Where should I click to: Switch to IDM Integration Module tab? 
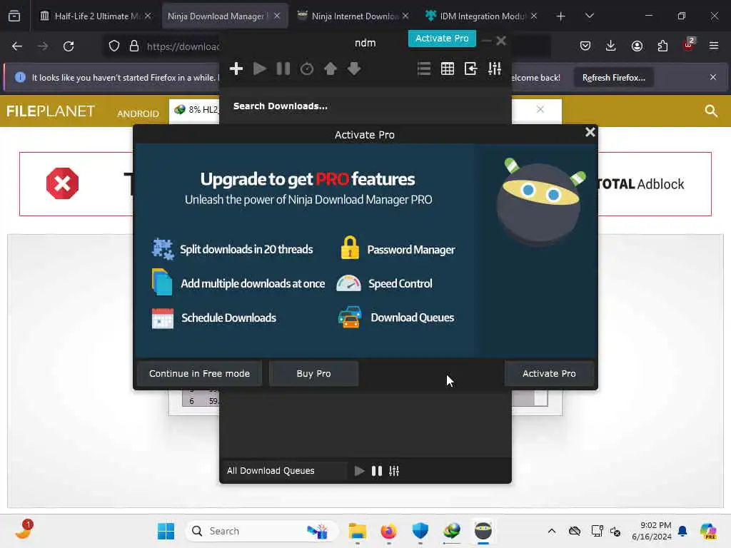pyautogui.click(x=482, y=16)
